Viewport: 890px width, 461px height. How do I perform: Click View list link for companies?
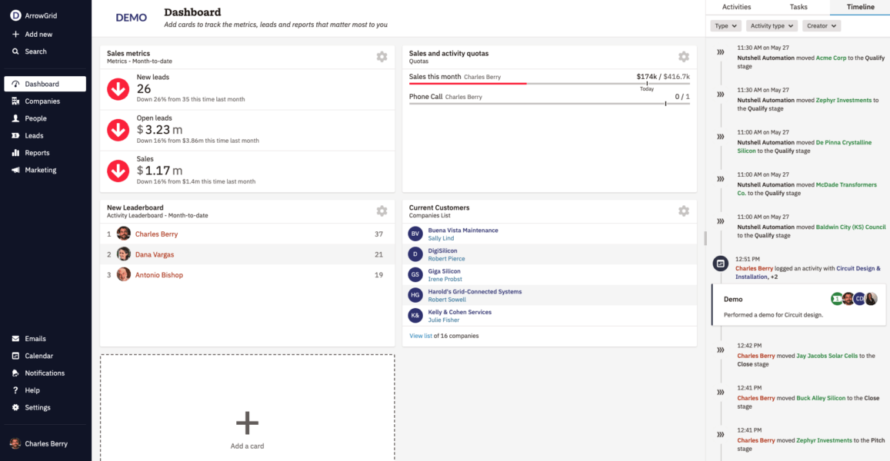(420, 336)
